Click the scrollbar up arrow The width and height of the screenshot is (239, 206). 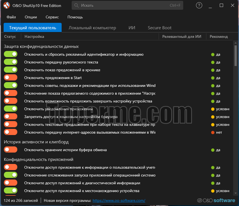pos(236,43)
